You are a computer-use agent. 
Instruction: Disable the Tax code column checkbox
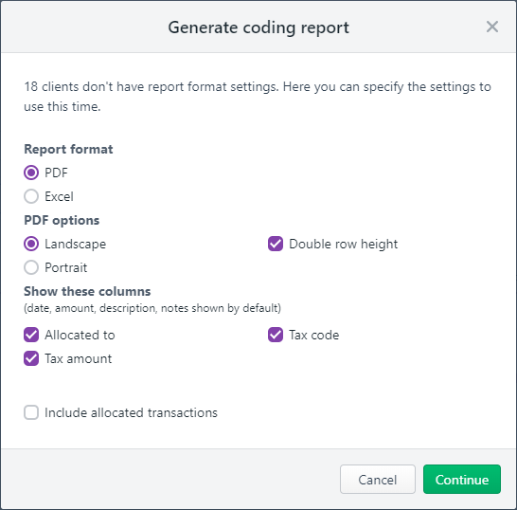(276, 335)
